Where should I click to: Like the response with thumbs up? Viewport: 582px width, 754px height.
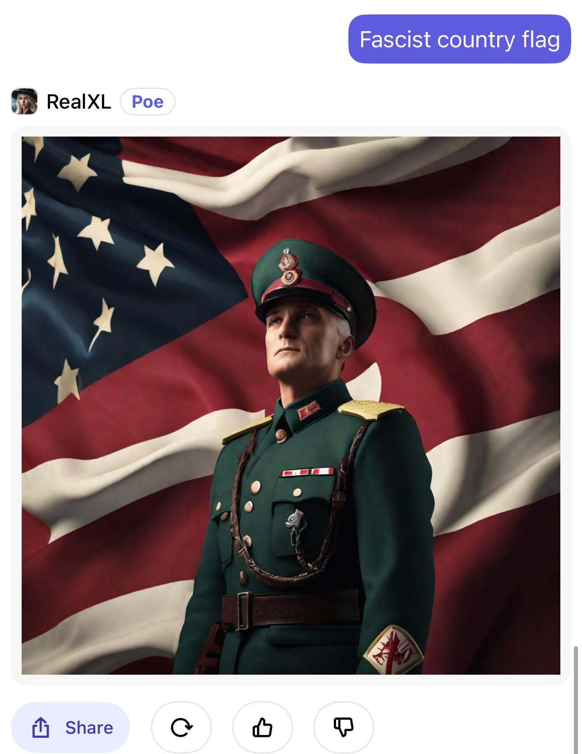pyautogui.click(x=262, y=727)
